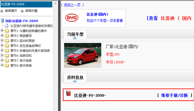The height and width of the screenshot is (111, 194).
Task: Expand 章节8 部件规格 node
Action: 2,65
